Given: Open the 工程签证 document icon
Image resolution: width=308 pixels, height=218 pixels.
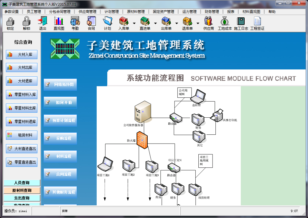Looking at the screenshot, I should (x=257, y=23).
